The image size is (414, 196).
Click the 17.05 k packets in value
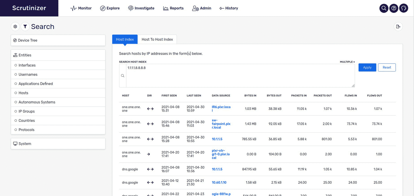[302, 124]
